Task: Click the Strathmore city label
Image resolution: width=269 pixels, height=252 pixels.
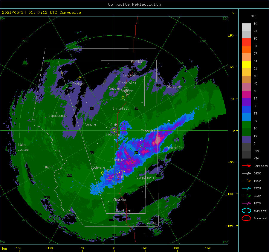Action: coord(145,177)
